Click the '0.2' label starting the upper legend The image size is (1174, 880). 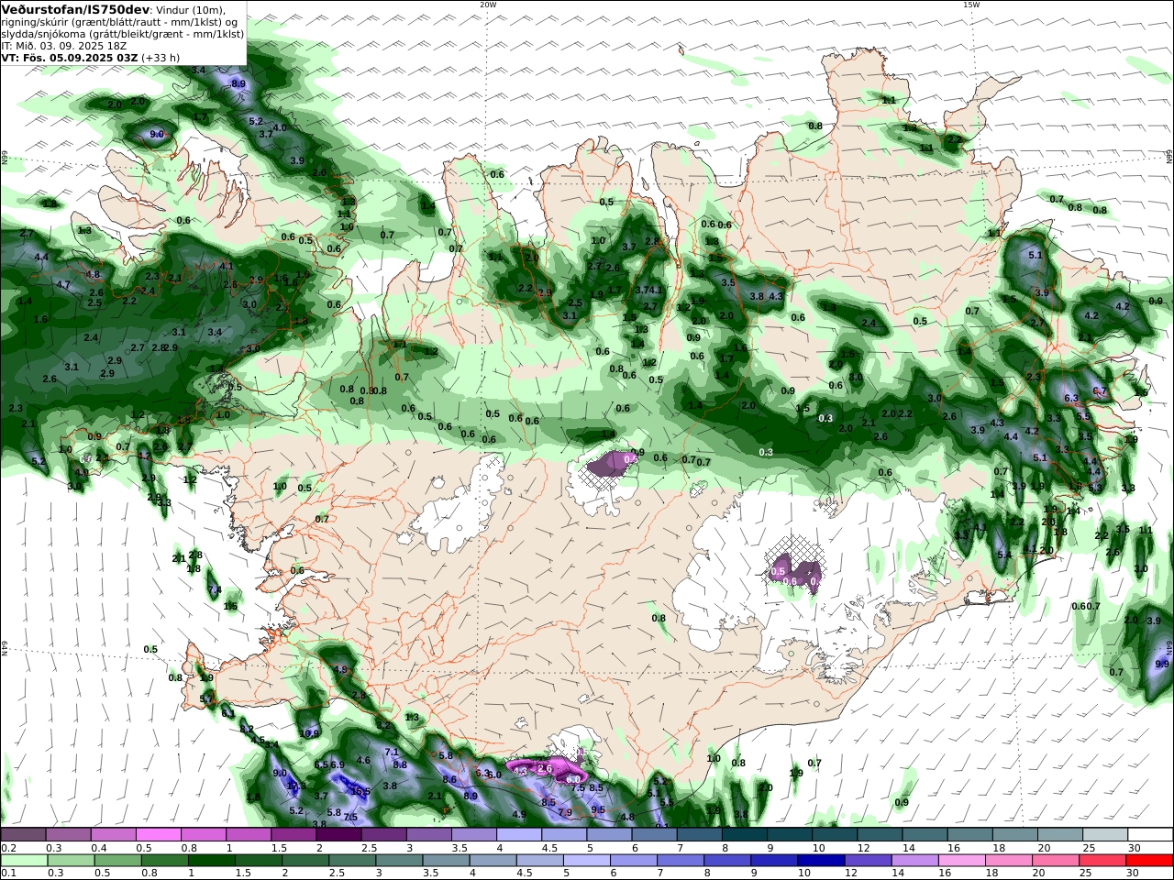7,848
